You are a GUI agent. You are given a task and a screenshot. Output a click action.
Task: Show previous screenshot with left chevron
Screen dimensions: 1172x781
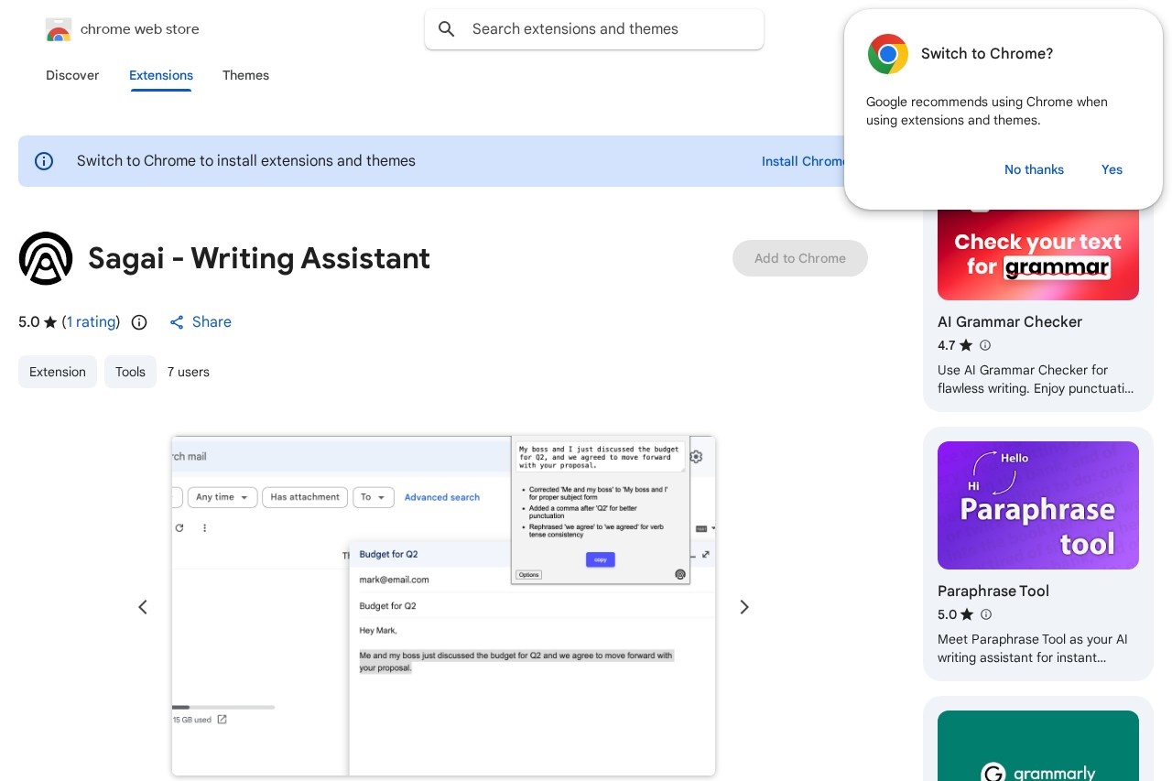click(x=143, y=607)
